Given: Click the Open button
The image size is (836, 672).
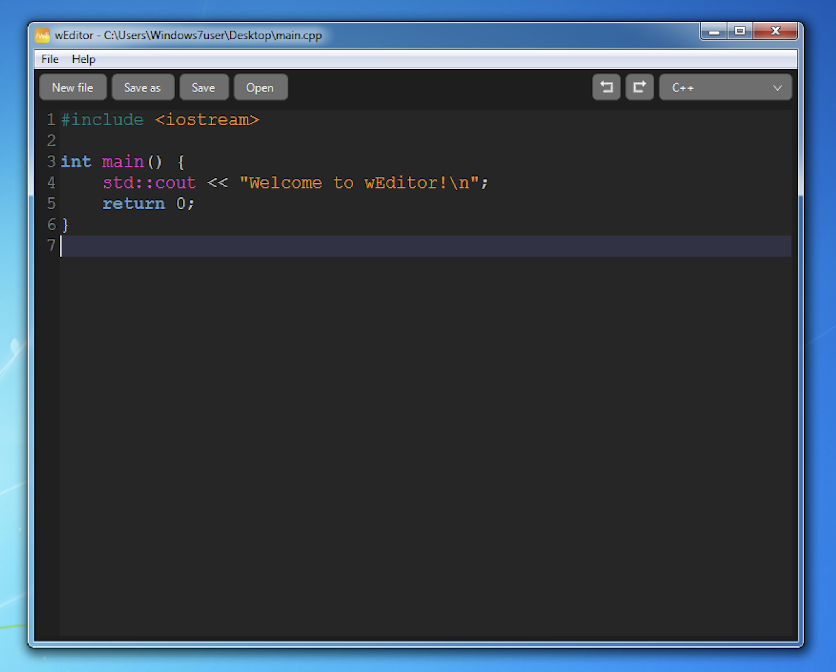Looking at the screenshot, I should pos(260,87).
